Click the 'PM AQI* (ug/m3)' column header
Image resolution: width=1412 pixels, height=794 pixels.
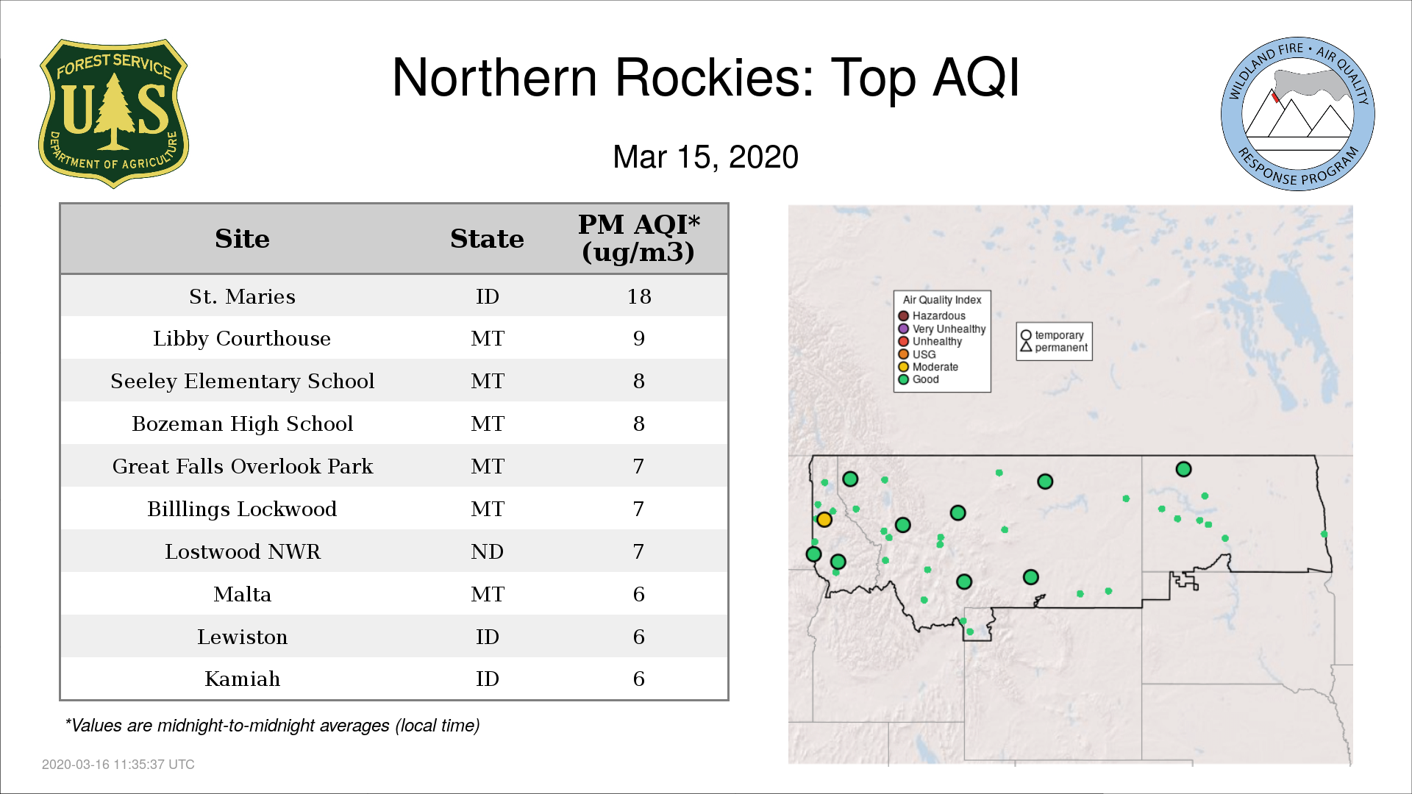coord(638,238)
